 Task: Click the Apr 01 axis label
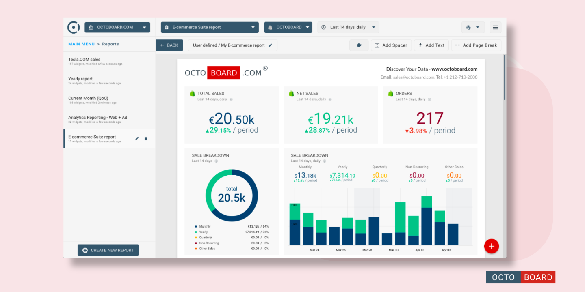420,250
